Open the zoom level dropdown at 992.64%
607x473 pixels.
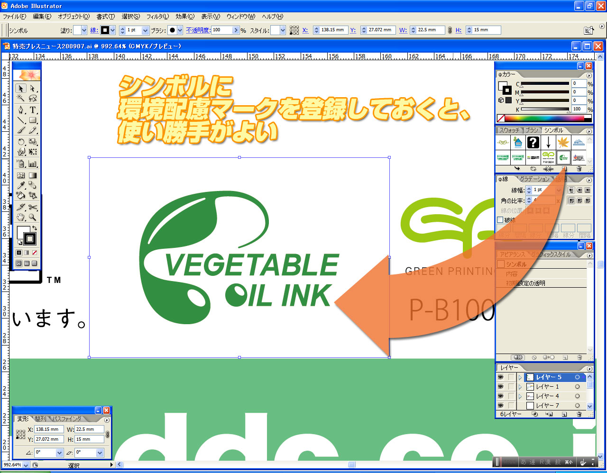point(26,465)
